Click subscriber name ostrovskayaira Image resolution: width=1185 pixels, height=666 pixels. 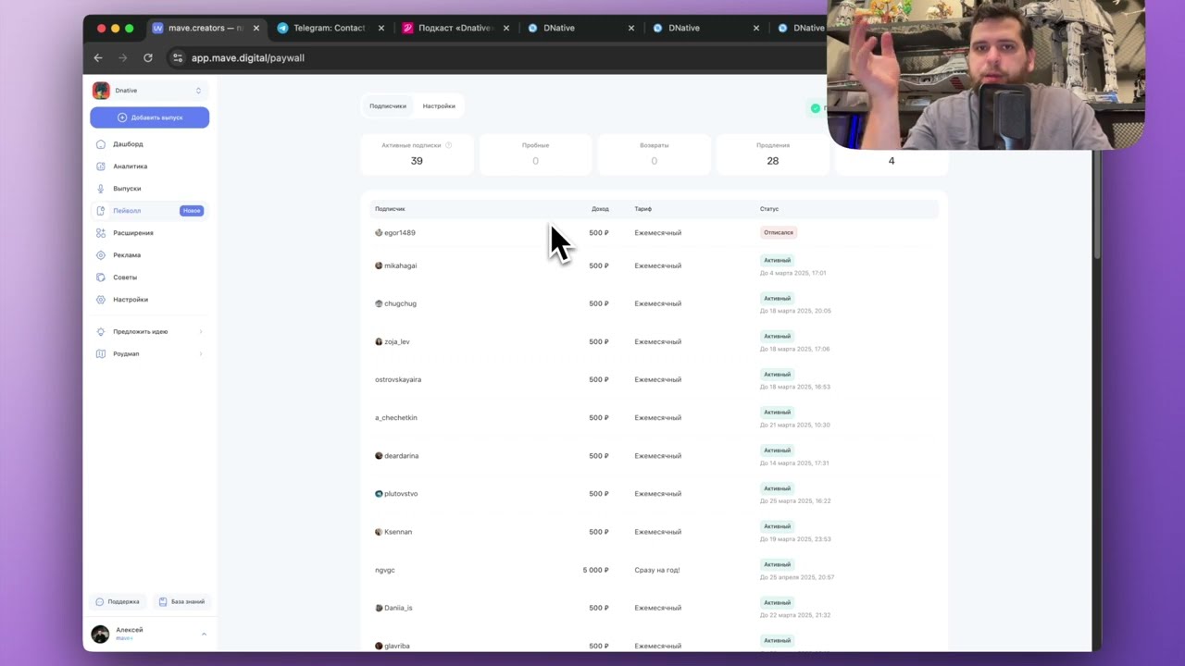coord(398,379)
